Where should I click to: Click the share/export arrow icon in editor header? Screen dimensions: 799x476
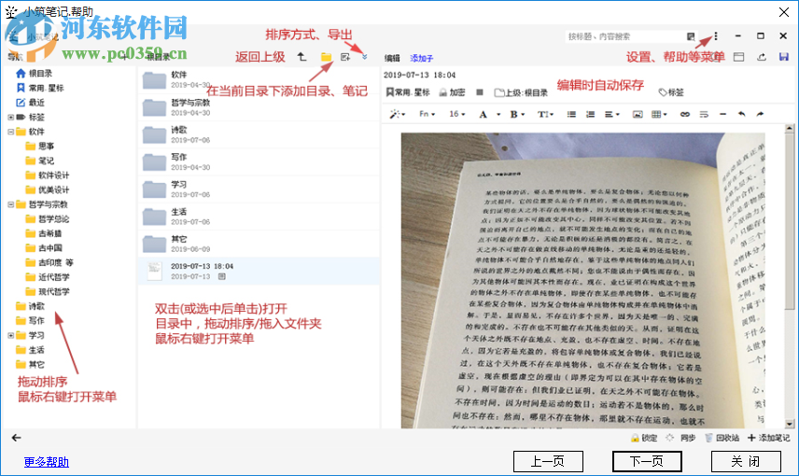tap(762, 57)
